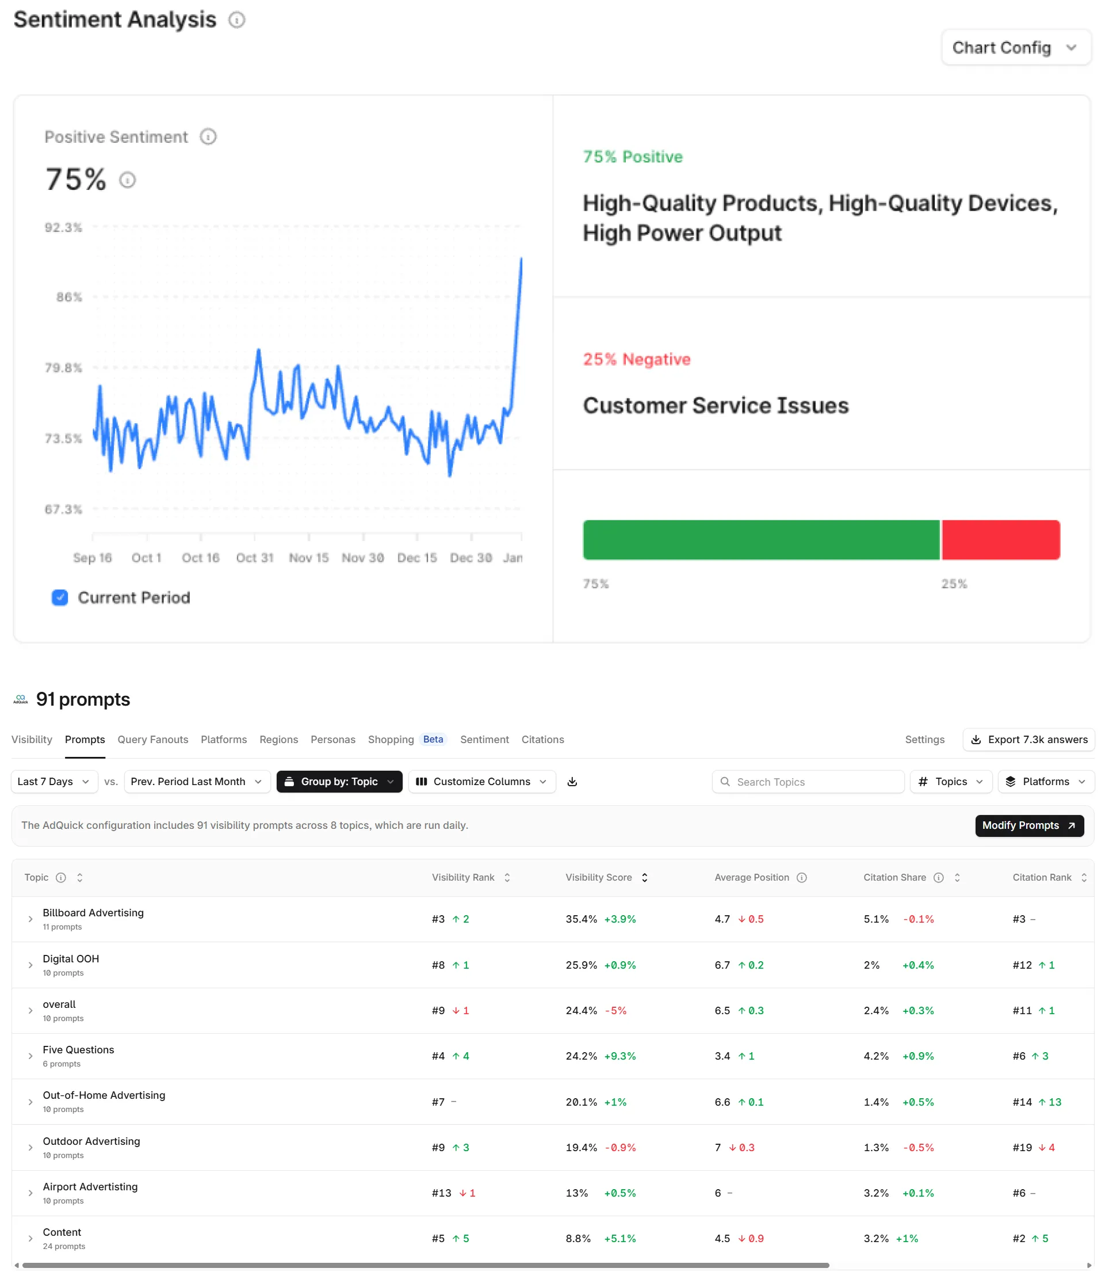Sort by Visibility Rank column arrows
This screenshot has height=1287, width=1105.
[507, 877]
